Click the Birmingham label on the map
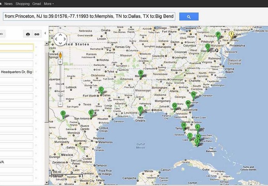Screen dimensions: 268x186 (160, 88)
